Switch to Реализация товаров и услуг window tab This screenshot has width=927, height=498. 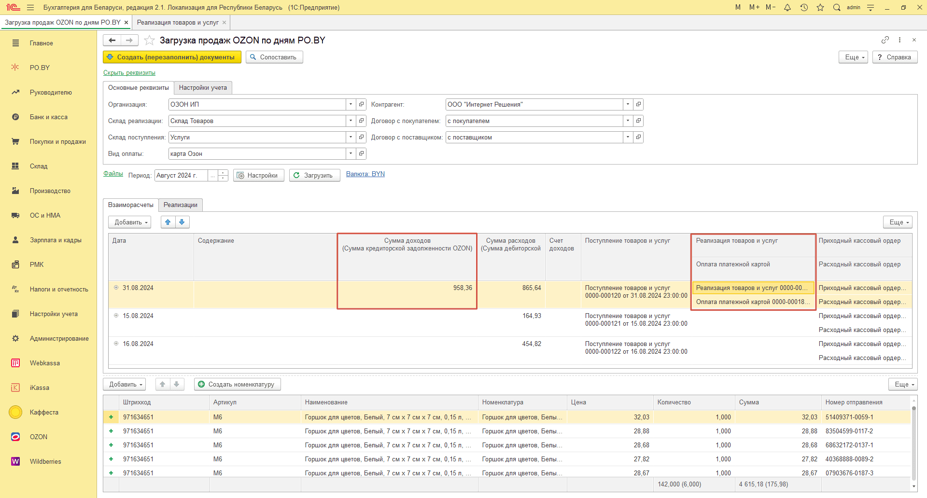tap(178, 22)
